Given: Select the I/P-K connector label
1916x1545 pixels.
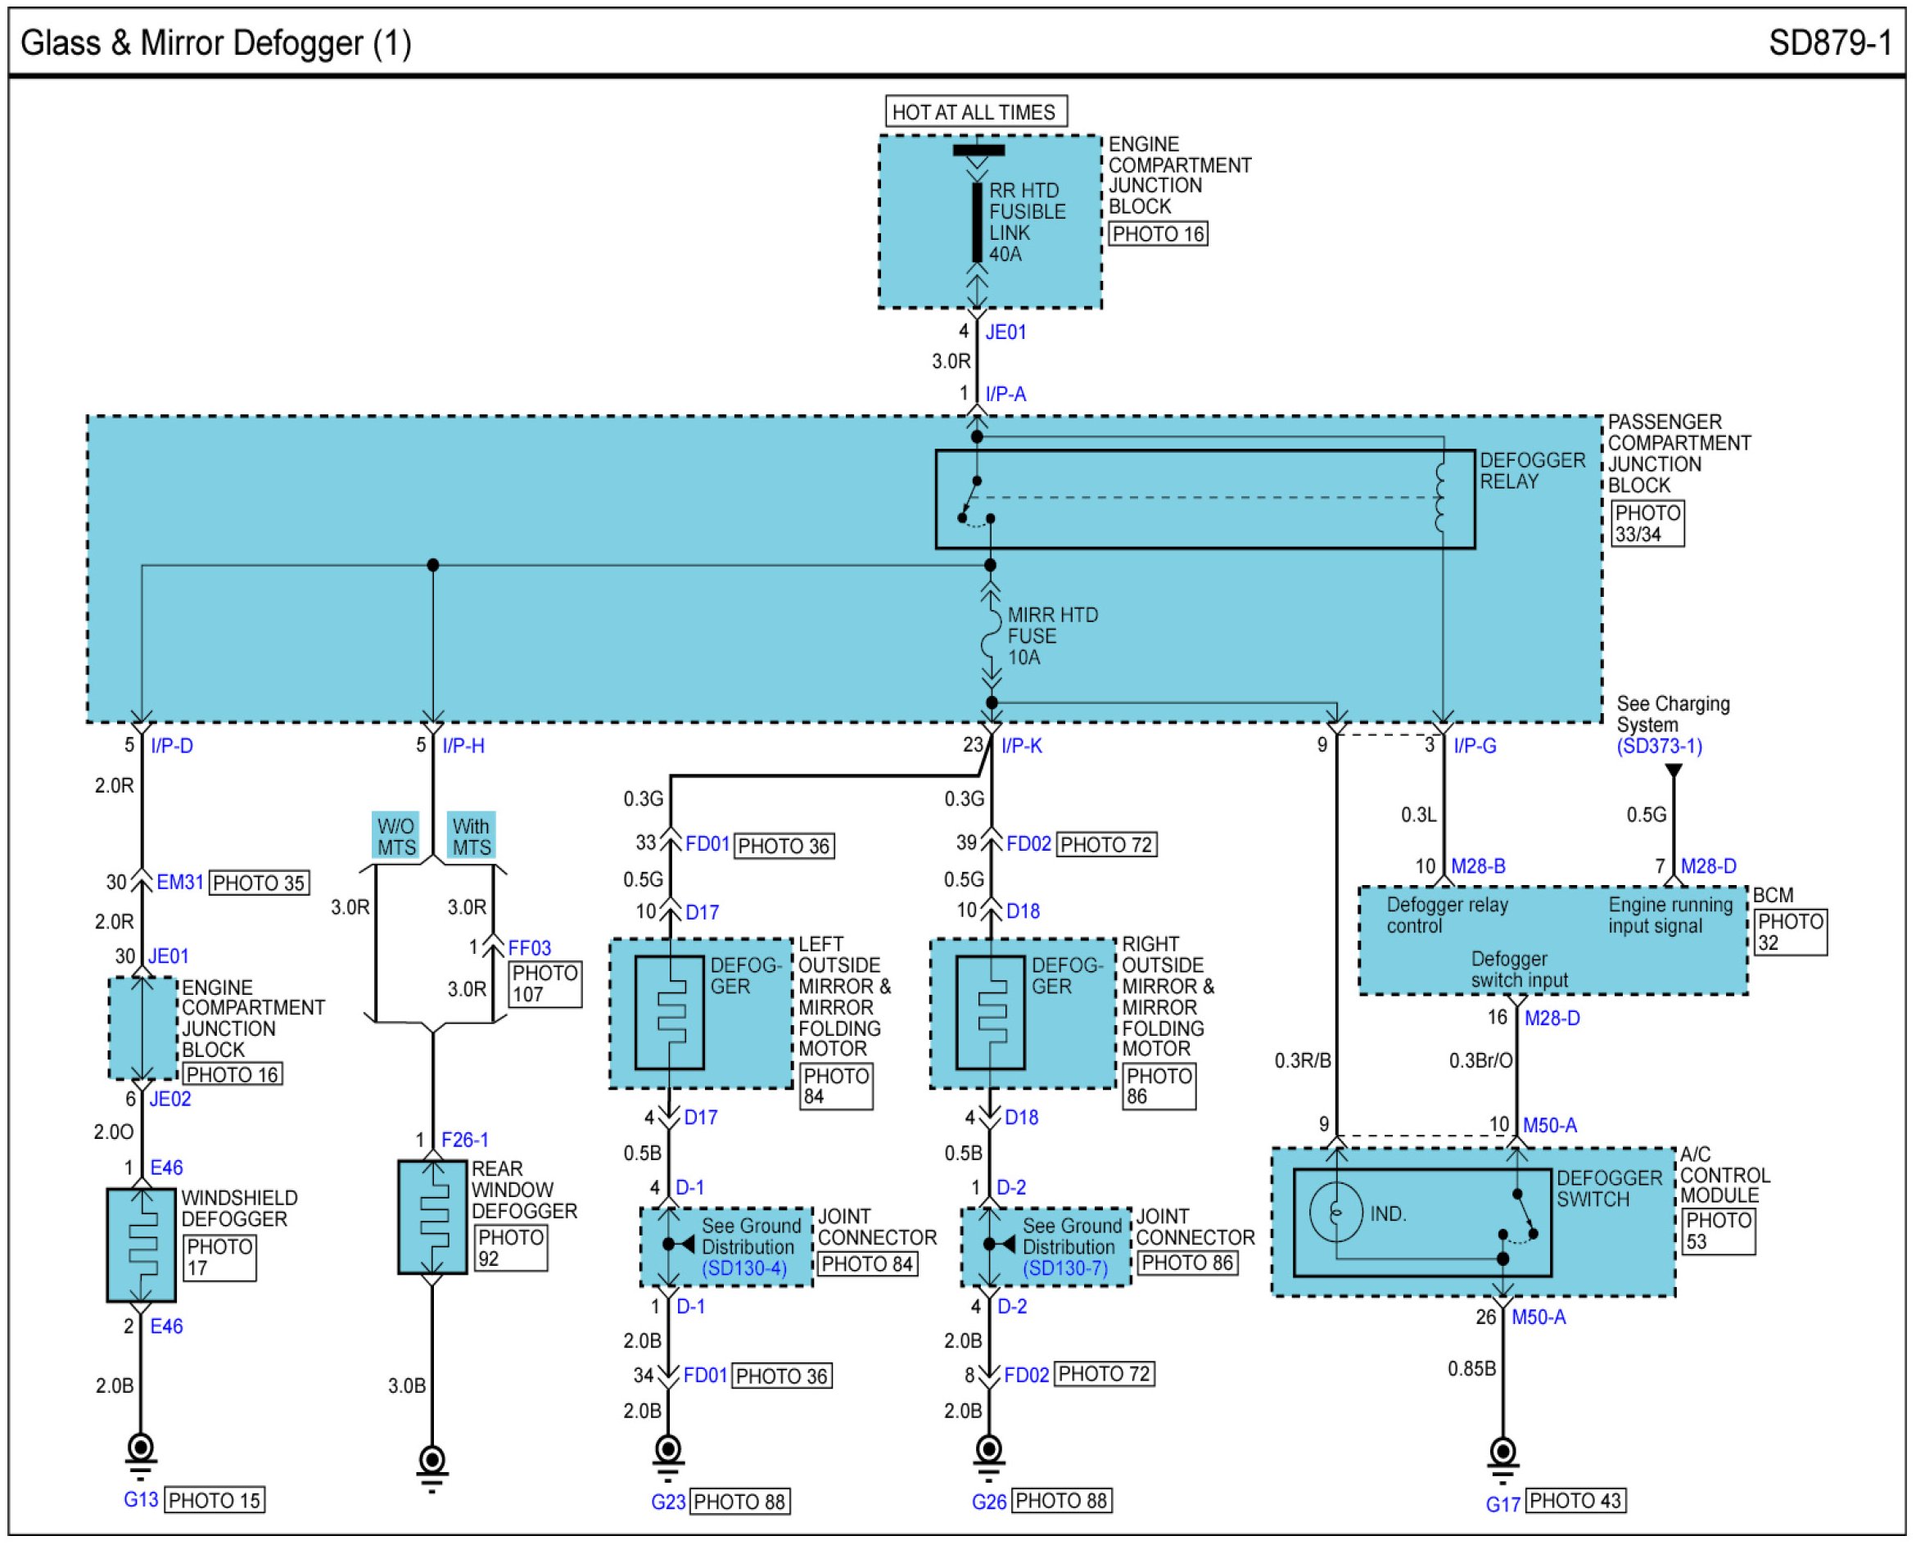Looking at the screenshot, I should (1022, 746).
